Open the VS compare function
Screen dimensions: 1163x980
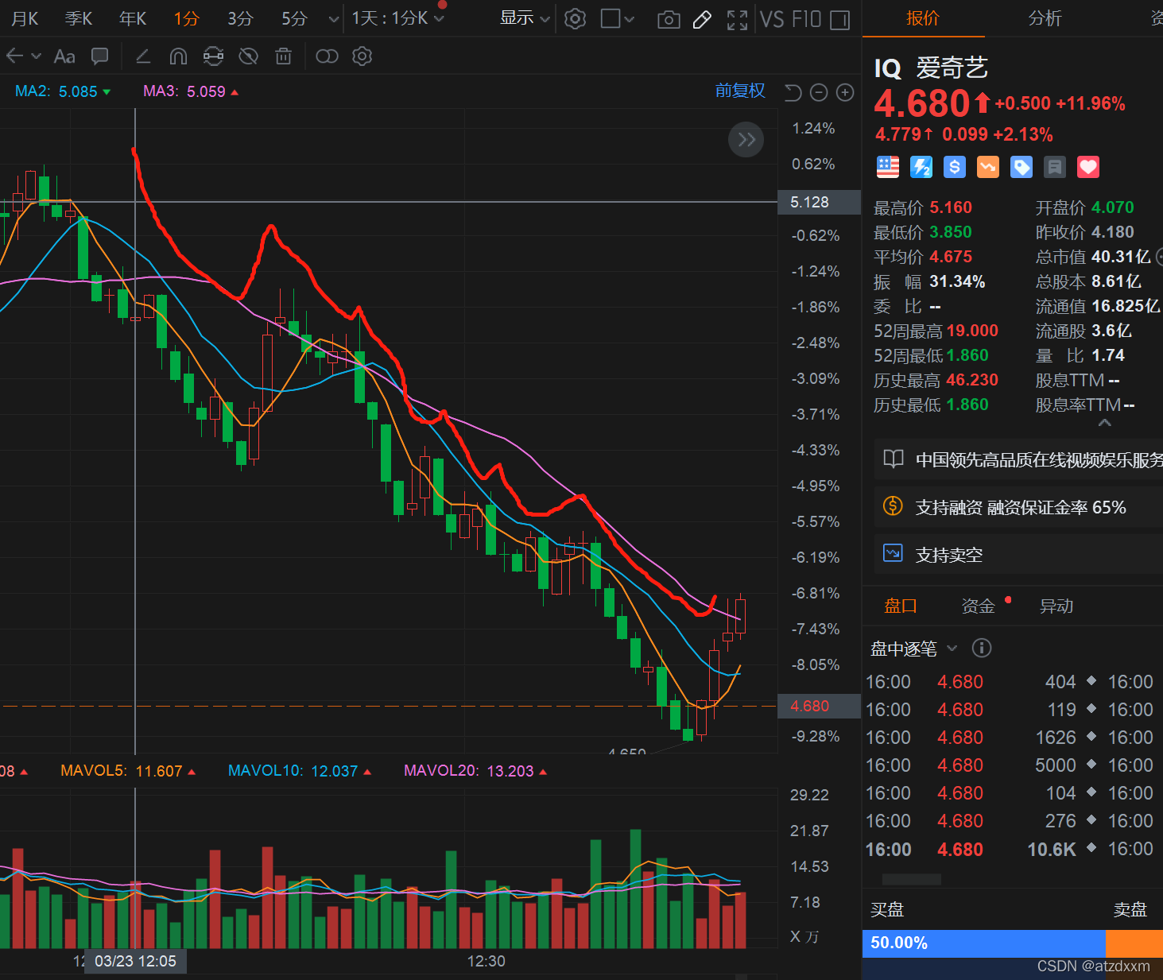[x=772, y=19]
